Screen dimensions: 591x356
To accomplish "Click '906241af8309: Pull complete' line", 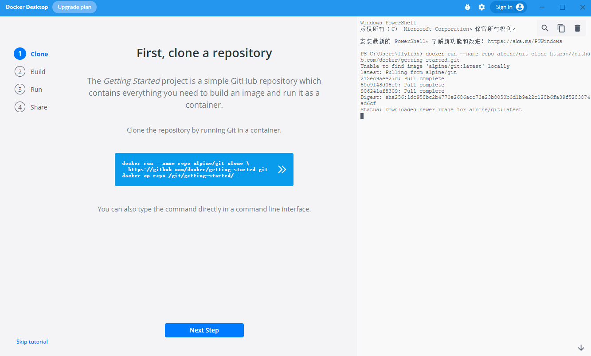I will pyautogui.click(x=402, y=91).
